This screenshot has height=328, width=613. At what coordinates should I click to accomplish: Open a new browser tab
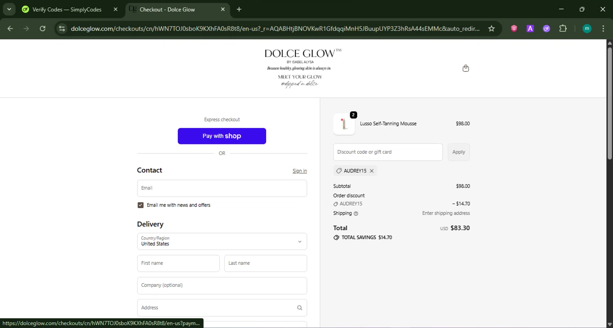(x=239, y=9)
